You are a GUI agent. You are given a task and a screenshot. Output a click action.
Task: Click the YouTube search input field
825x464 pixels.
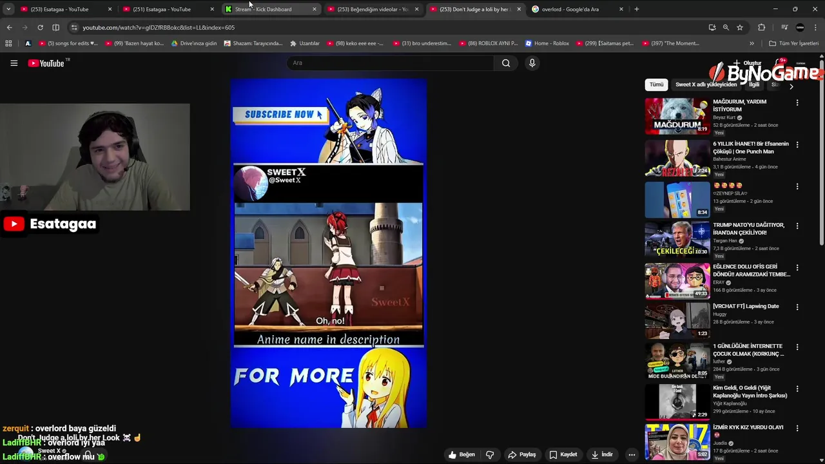pyautogui.click(x=390, y=63)
